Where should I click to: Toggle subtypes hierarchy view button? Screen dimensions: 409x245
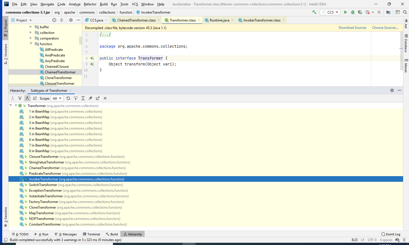(x=27, y=98)
